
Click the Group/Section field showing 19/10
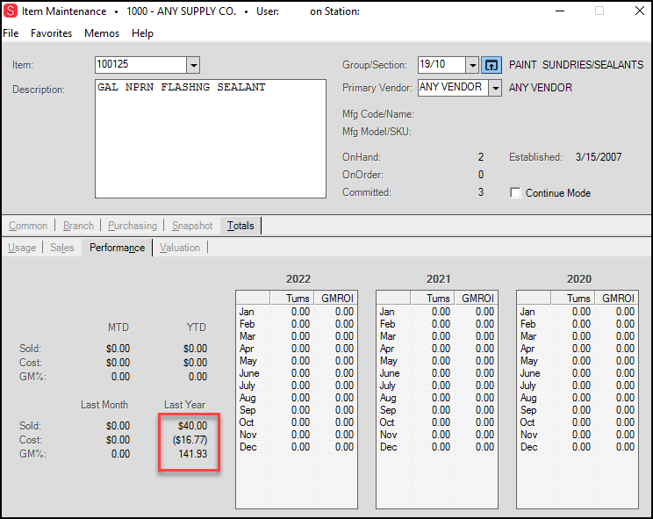click(441, 65)
